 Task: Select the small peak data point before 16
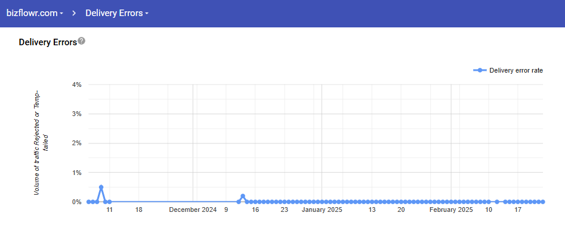point(243,196)
